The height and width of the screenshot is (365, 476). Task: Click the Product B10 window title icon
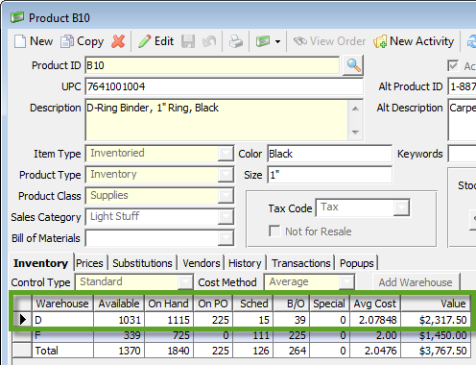[x=17, y=17]
